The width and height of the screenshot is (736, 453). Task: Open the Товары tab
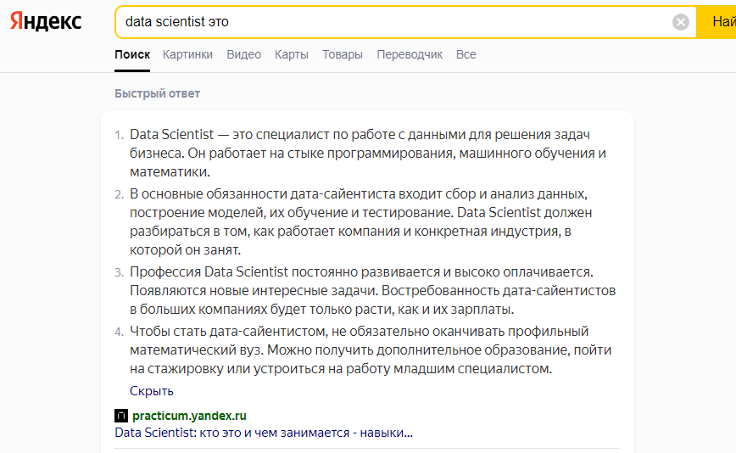tap(343, 54)
